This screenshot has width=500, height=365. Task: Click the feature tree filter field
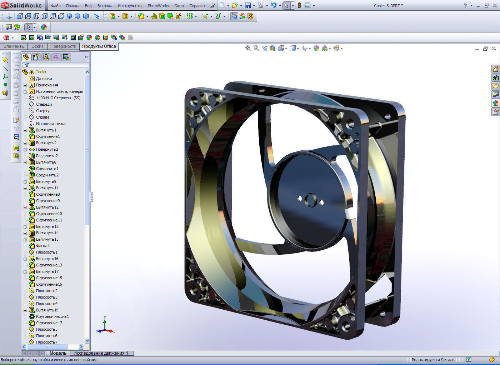[56, 65]
